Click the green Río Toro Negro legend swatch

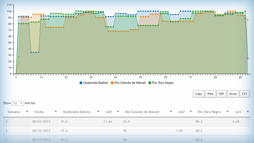pyautogui.click(x=150, y=83)
